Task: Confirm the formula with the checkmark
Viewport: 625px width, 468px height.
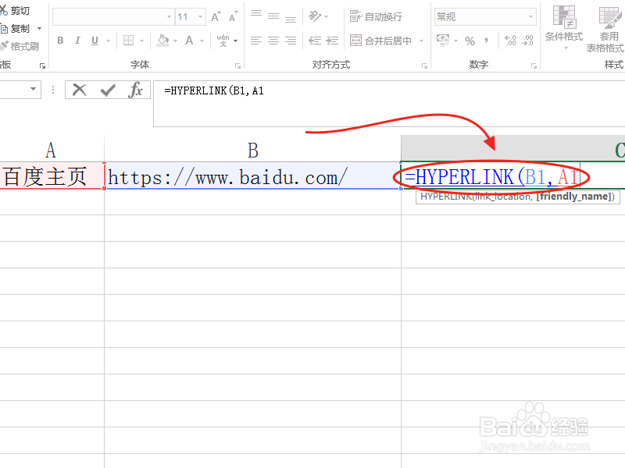Action: pyautogui.click(x=108, y=90)
